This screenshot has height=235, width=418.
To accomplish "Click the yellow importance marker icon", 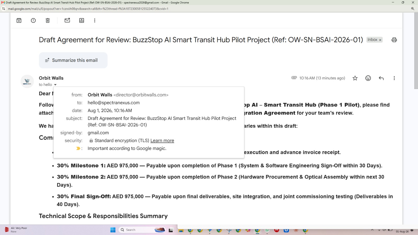I will point(78,148).
